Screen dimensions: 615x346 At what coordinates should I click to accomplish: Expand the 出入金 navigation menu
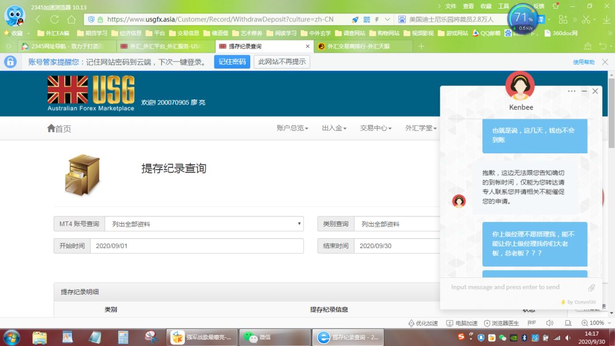tap(334, 128)
